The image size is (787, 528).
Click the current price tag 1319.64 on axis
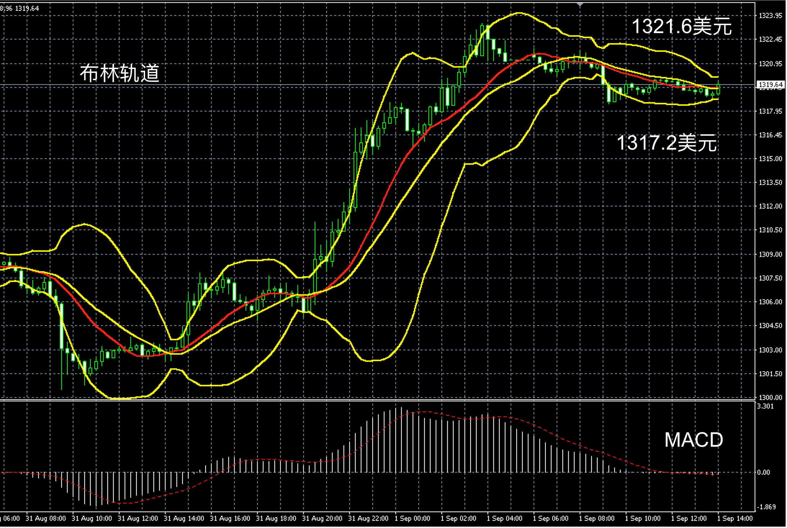pyautogui.click(x=770, y=85)
